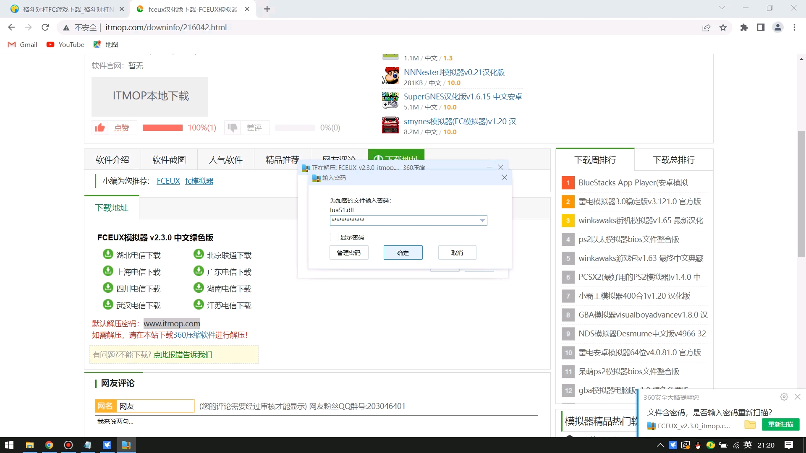
Task: Open the Windows Start menu
Action: (9, 445)
